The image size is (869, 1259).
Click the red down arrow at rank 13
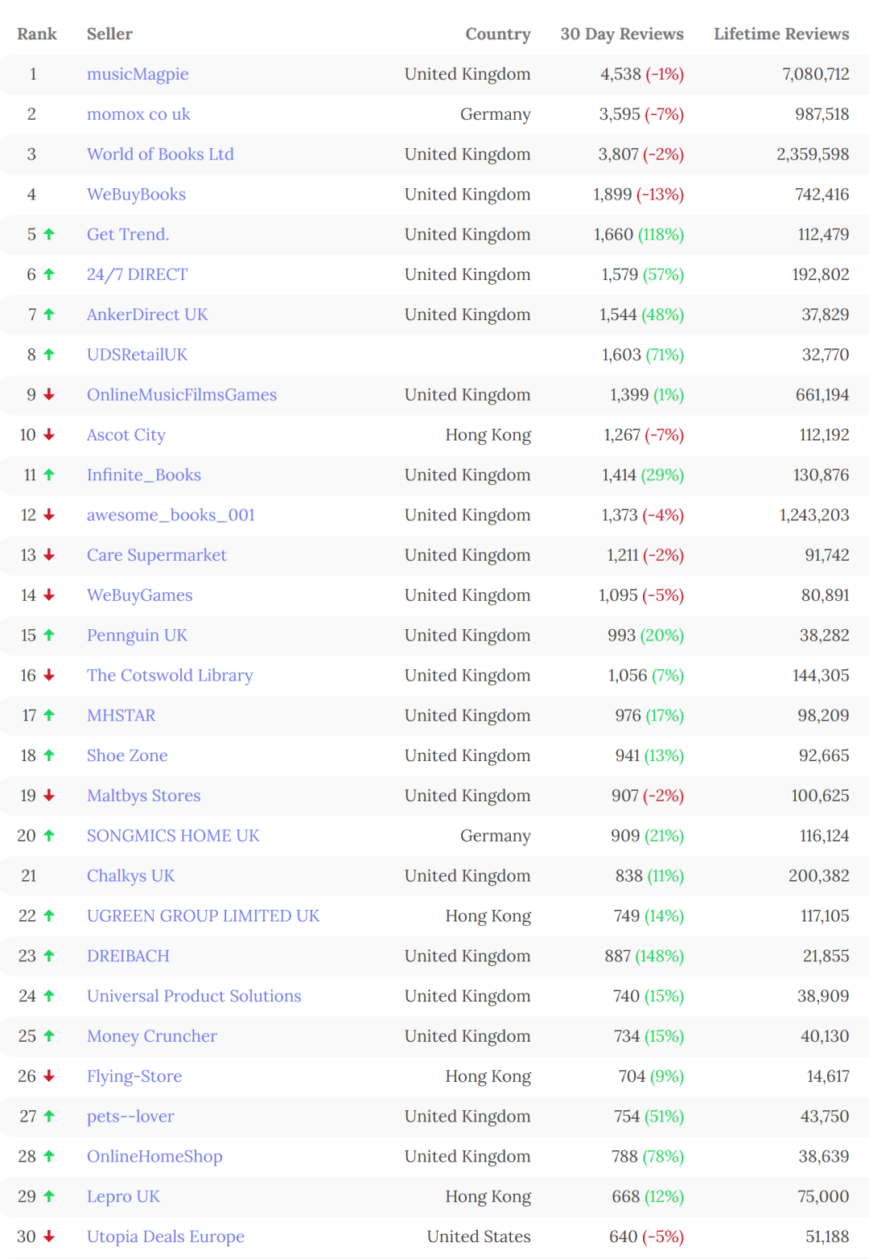click(49, 555)
